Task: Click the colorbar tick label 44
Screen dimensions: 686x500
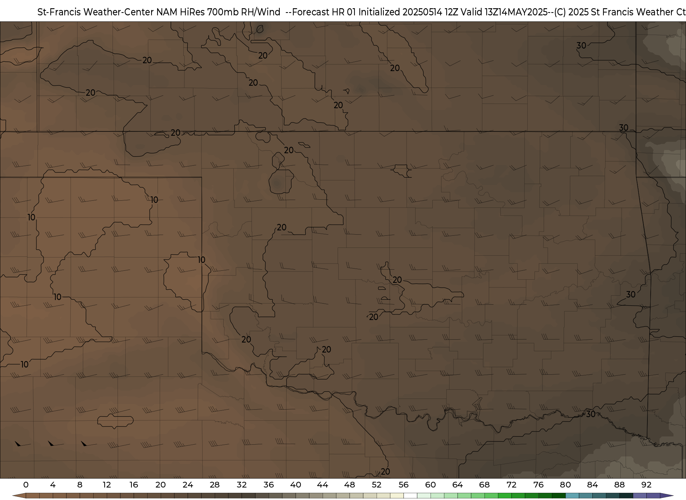Action: click(323, 485)
